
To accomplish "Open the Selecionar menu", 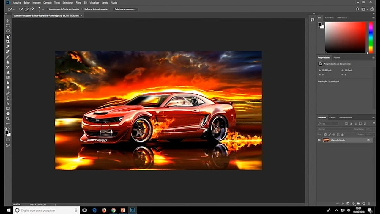I will point(68,2).
